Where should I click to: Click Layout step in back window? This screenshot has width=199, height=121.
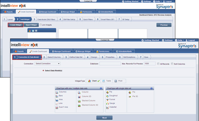click(9, 19)
